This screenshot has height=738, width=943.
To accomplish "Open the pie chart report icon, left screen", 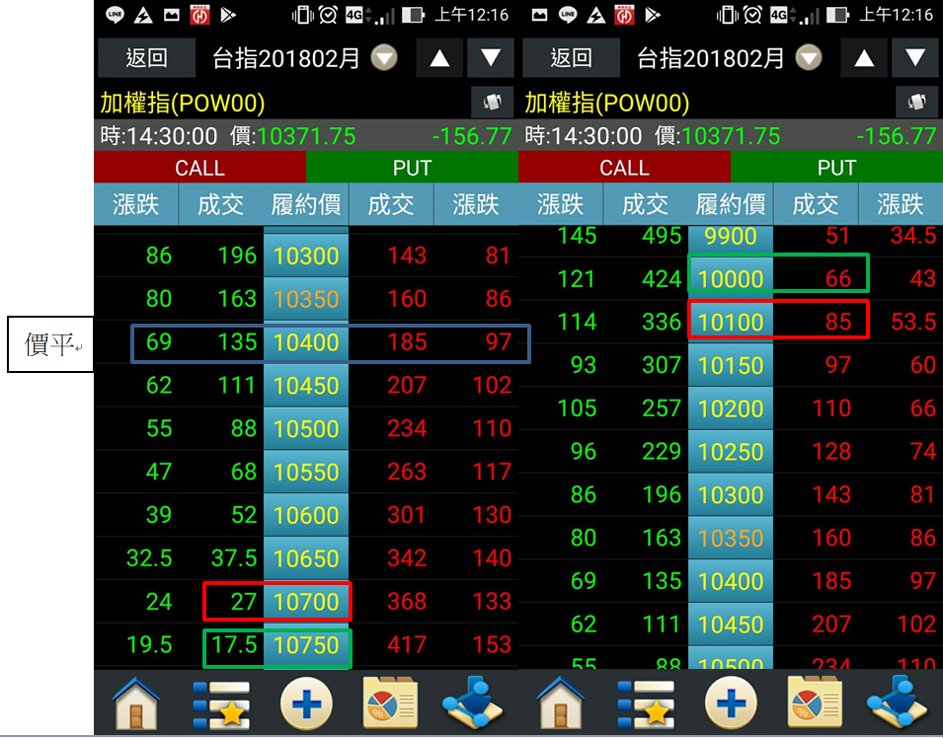I will pos(390,702).
